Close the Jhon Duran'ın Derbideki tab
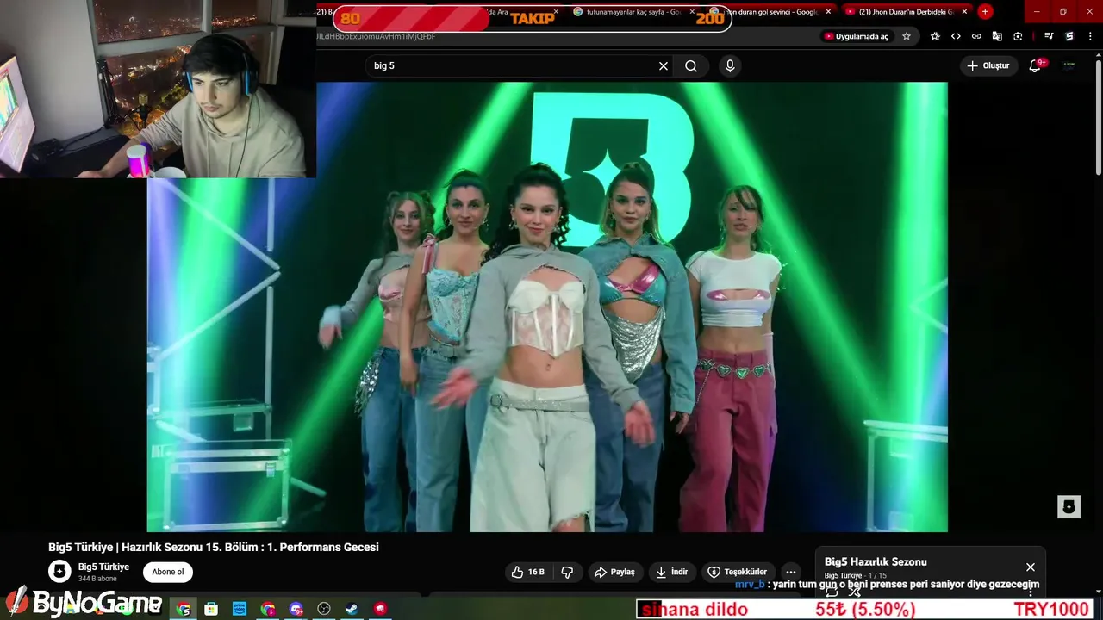This screenshot has height=620, width=1103. (x=964, y=12)
